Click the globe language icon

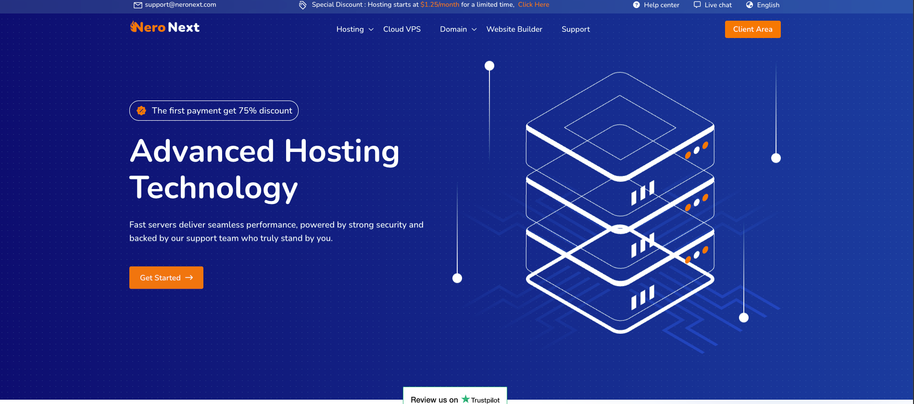point(749,5)
